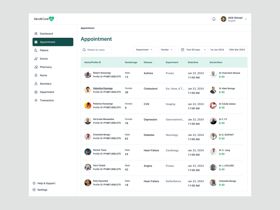The width and height of the screenshot is (280, 210).
Task: Click Dr J. LECLERC doctor avatar
Action: [x=213, y=167]
